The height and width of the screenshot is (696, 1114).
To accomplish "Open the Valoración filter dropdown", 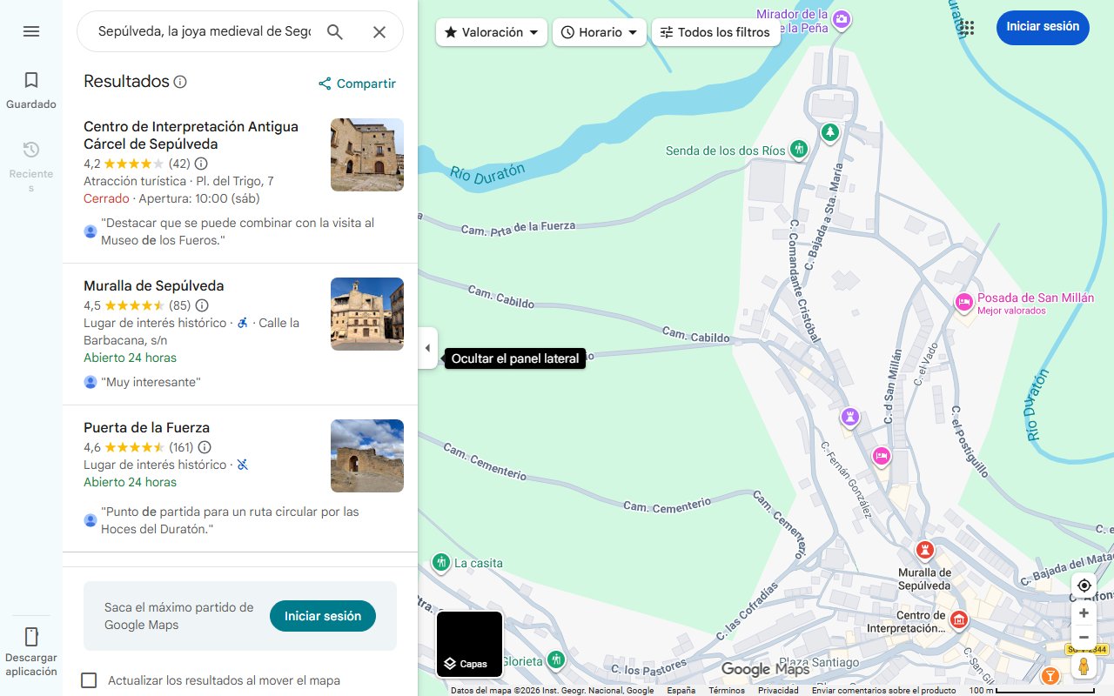I will click(491, 31).
